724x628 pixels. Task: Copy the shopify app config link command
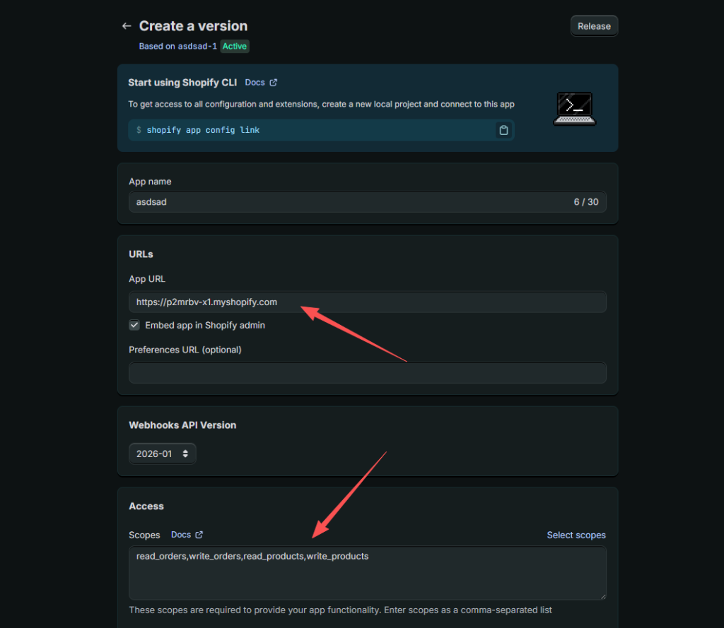(503, 130)
